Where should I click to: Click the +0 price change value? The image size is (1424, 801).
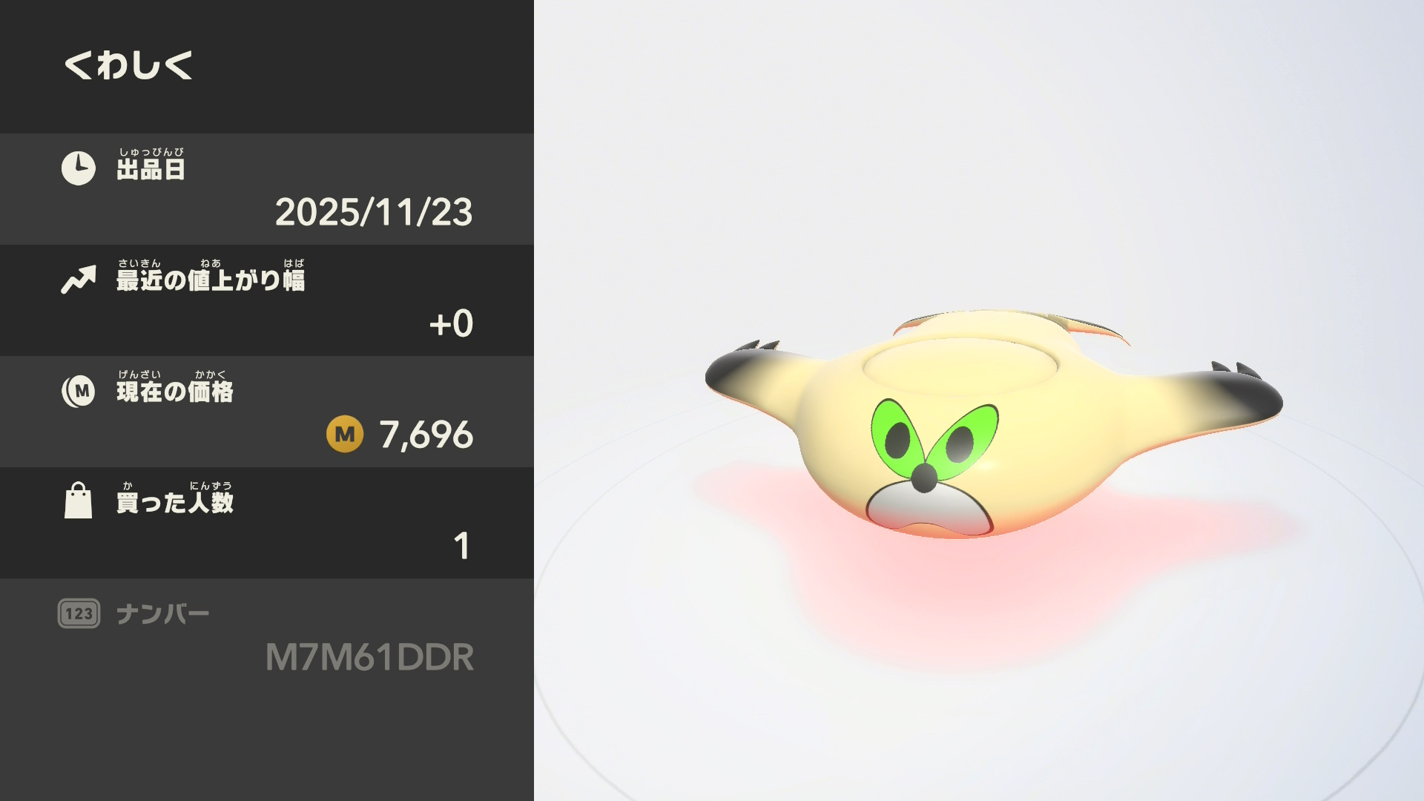pyautogui.click(x=451, y=323)
